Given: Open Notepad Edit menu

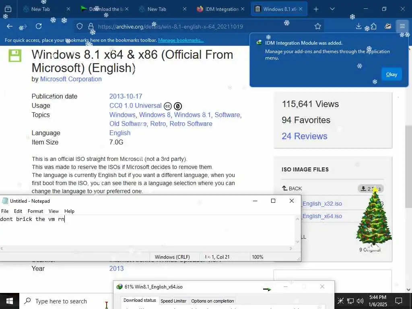Looking at the screenshot, I should tap(18, 211).
